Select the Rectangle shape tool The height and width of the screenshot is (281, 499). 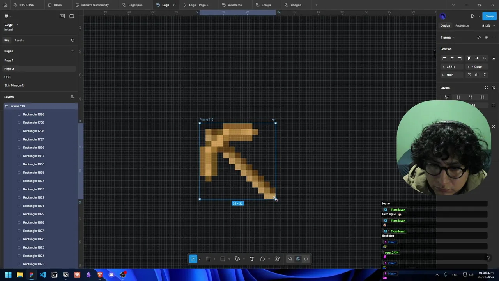click(x=223, y=259)
